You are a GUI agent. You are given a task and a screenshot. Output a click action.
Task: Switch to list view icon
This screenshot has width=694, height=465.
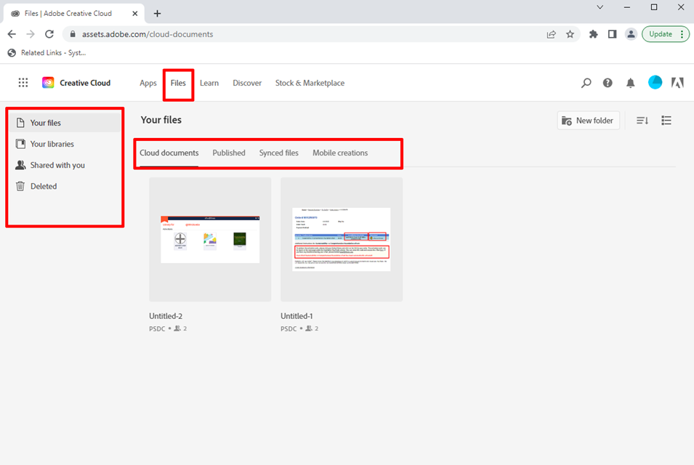point(666,121)
